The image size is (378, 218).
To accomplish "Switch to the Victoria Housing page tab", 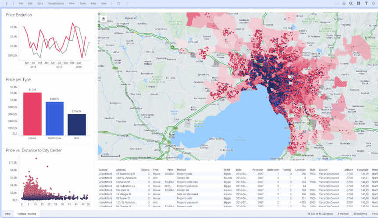I will coord(27,214).
